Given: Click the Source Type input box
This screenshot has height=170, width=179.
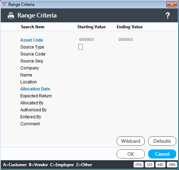Looking at the screenshot, I should coord(81,47).
